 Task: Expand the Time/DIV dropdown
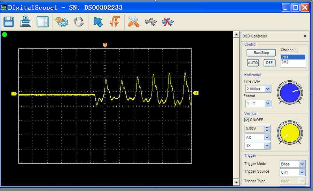click(x=267, y=89)
